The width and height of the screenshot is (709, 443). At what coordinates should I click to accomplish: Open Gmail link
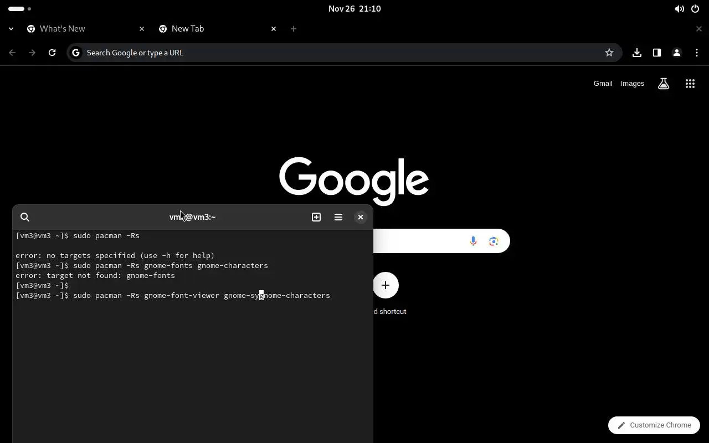click(x=603, y=84)
